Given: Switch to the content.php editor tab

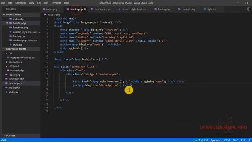Looking at the screenshot, I should (188, 9).
